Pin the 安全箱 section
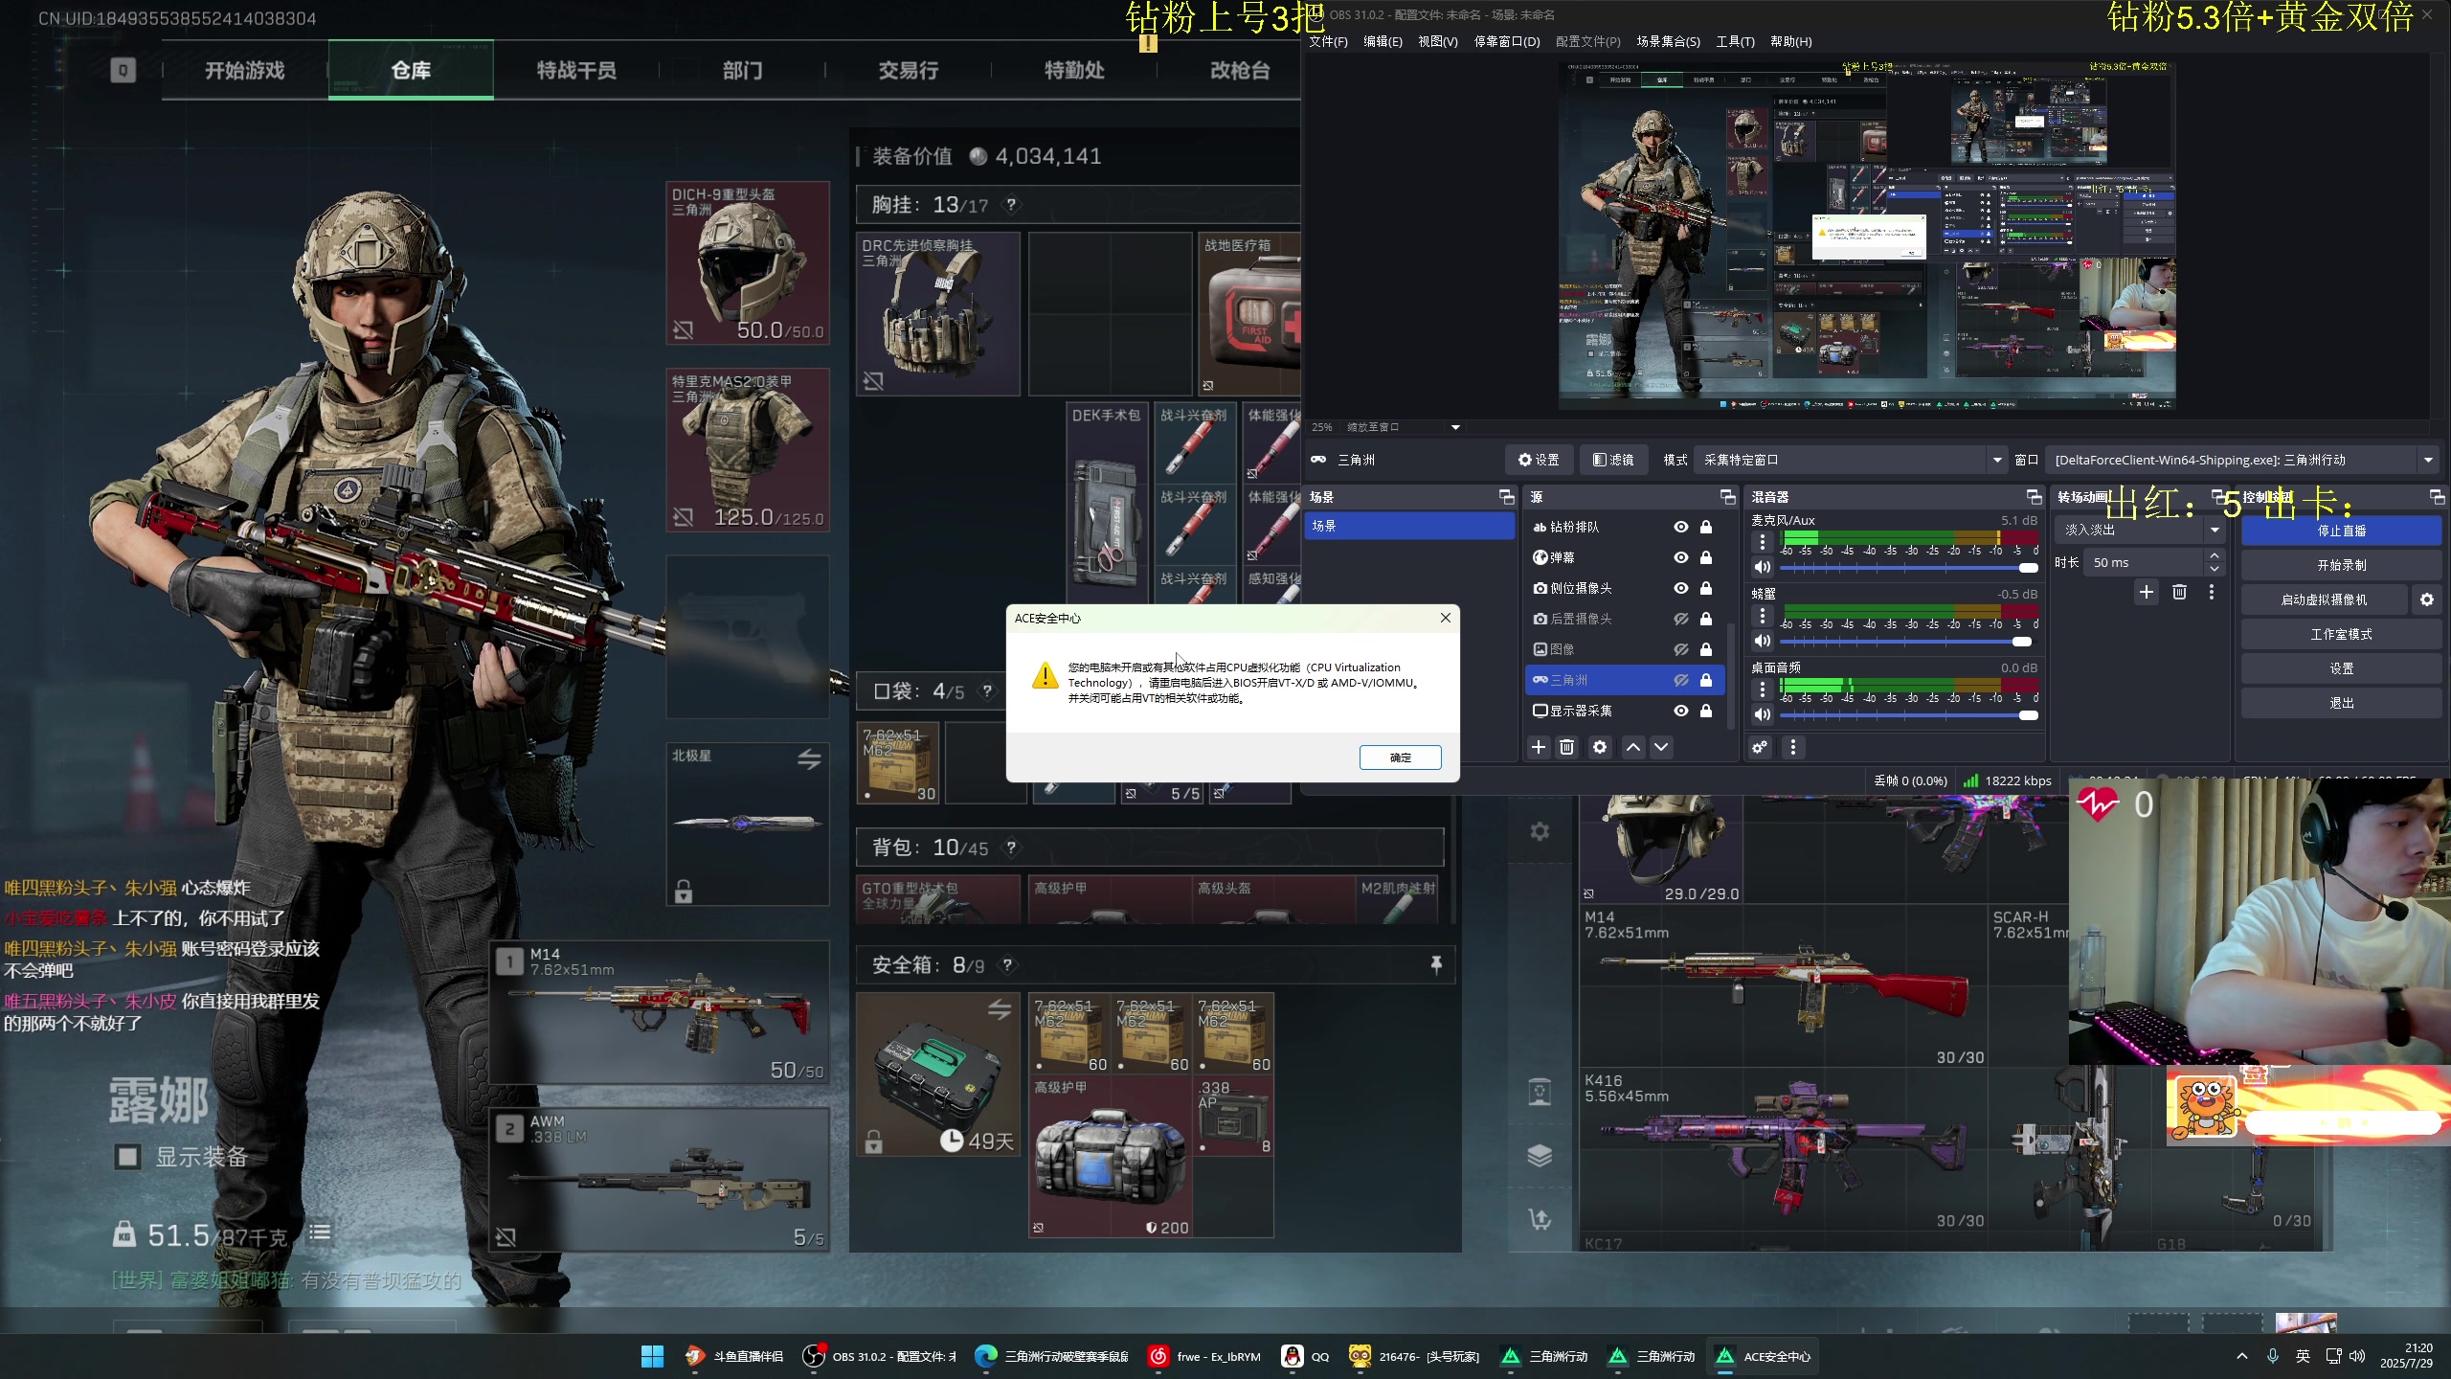The image size is (2451, 1379). [x=1436, y=964]
